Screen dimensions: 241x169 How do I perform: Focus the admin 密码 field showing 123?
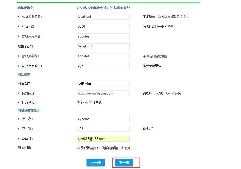tap(103, 129)
